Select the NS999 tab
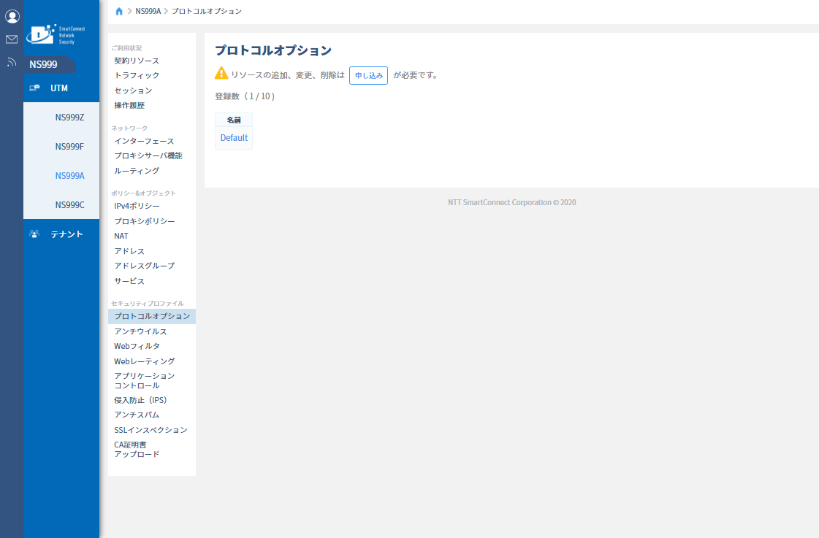This screenshot has height=538, width=819. pos(50,64)
